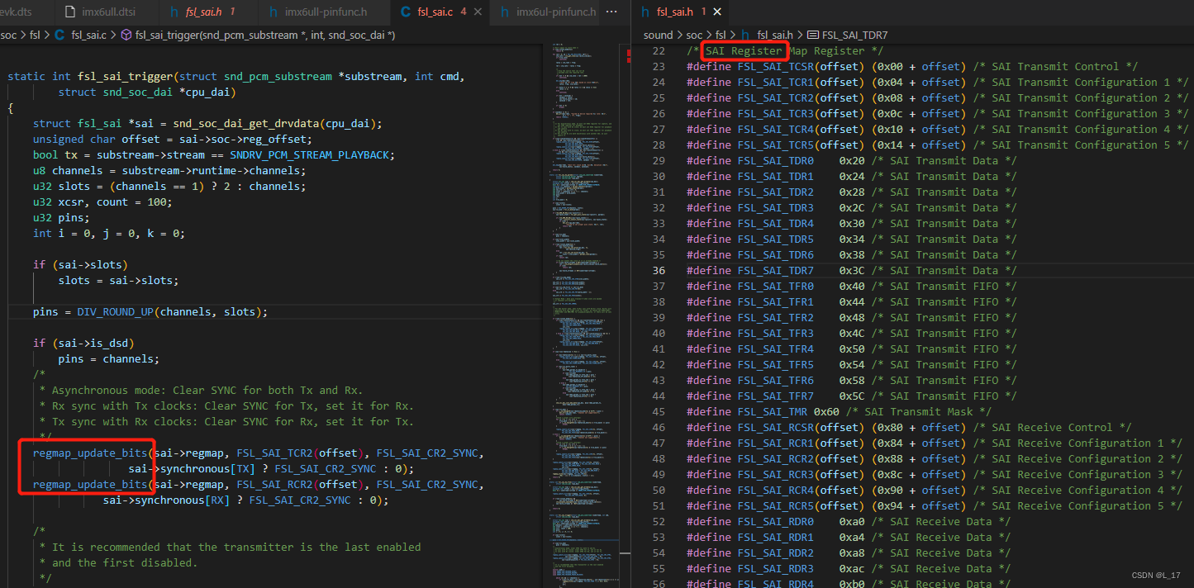The image size is (1194, 588).
Task: Open the sound folder breadcrumb in right editor
Action: (x=658, y=36)
